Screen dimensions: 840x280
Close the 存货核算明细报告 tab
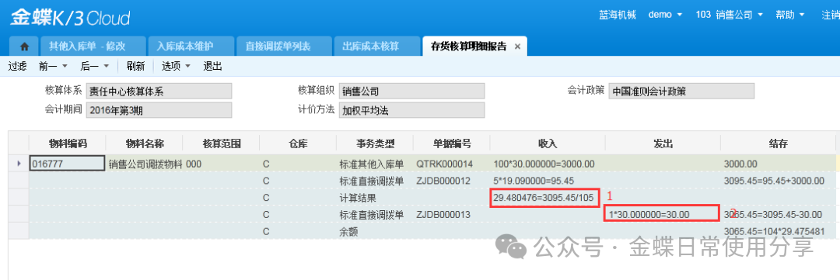click(517, 47)
